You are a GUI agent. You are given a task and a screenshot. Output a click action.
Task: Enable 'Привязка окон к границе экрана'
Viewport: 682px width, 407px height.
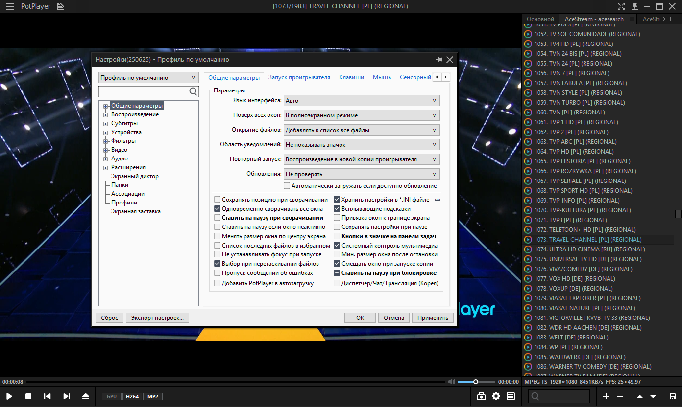pyautogui.click(x=337, y=218)
